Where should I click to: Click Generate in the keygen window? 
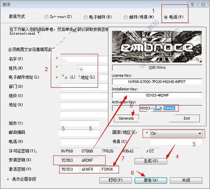click(126, 118)
